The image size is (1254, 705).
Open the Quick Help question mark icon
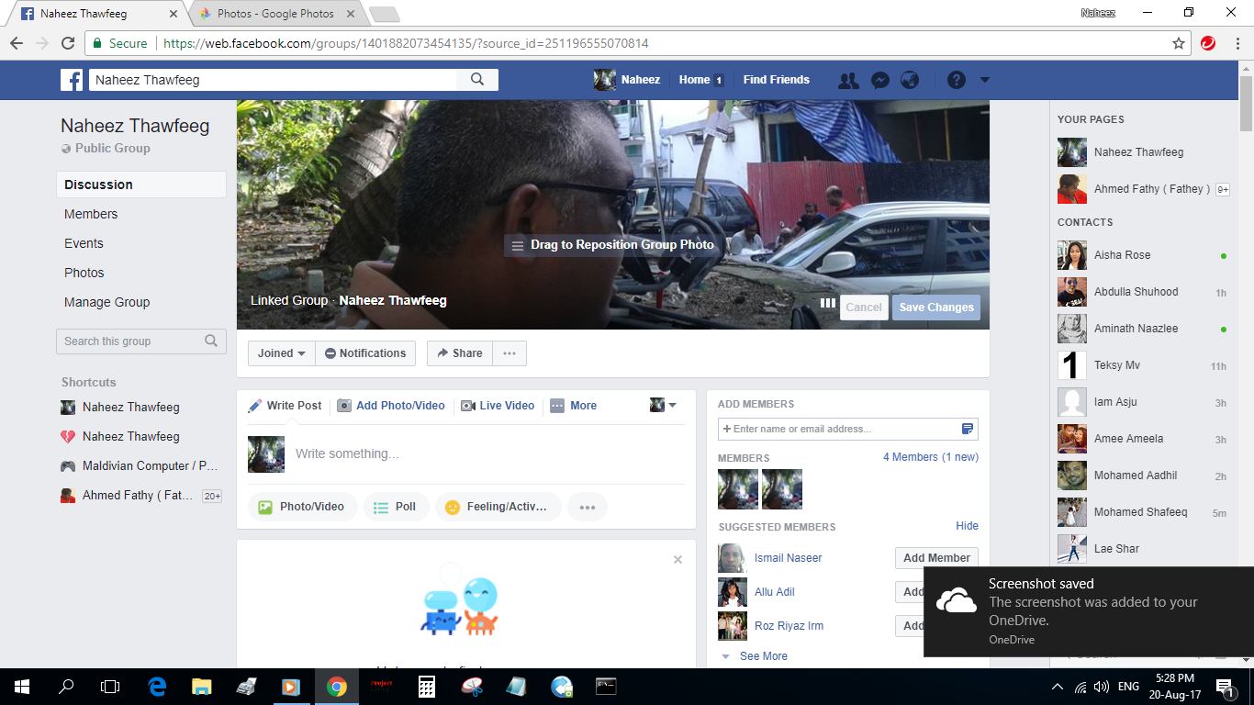coord(957,80)
